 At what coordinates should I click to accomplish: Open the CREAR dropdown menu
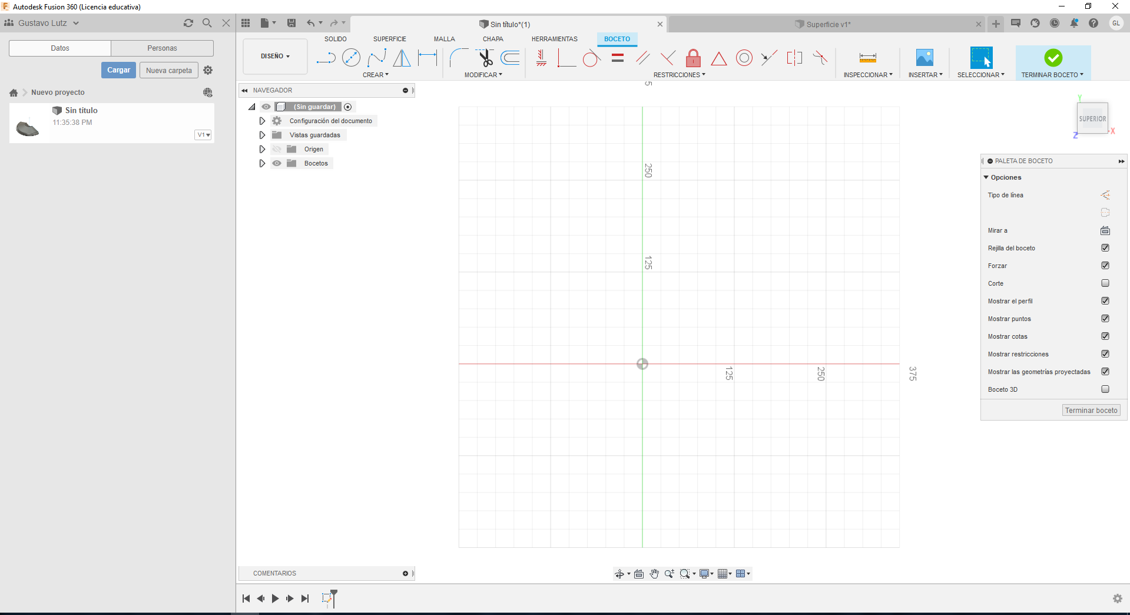coord(376,75)
